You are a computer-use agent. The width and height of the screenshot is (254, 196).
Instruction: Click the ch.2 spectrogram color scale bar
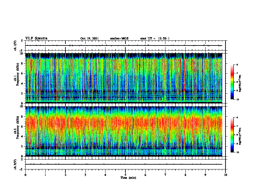(232, 135)
